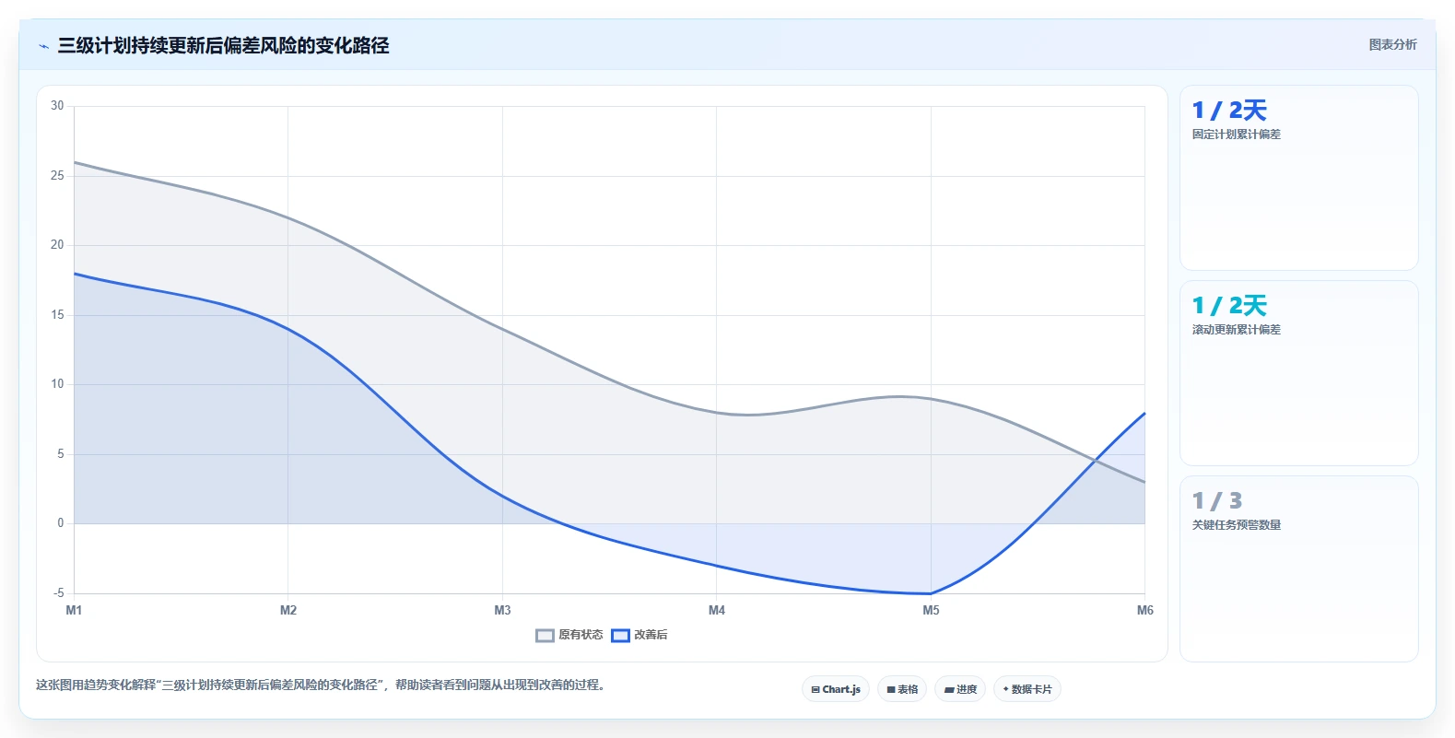Click the M5 x-axis label
This screenshot has width=1455, height=738.
tap(931, 610)
